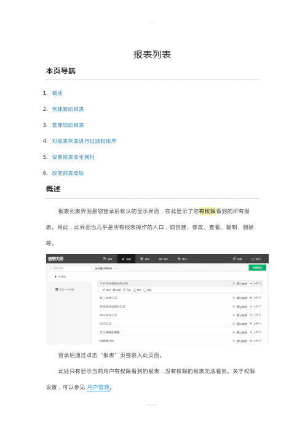Open the 按创建时间排序 sort dropdown
305x432 pixels.
tap(105, 268)
